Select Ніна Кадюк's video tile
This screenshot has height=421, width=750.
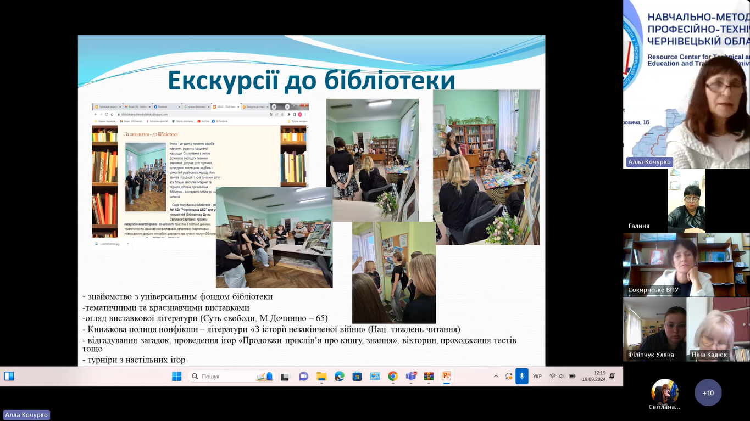tap(718, 329)
